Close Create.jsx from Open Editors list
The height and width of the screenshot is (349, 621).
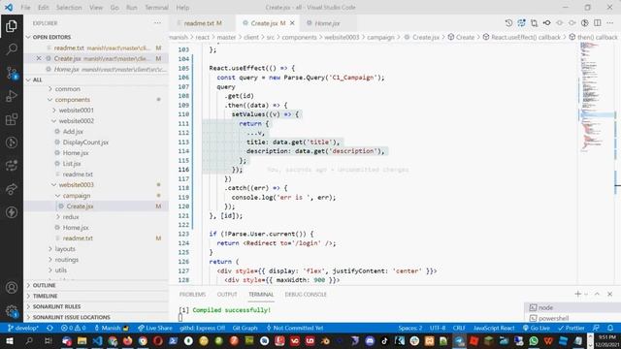pos(39,58)
